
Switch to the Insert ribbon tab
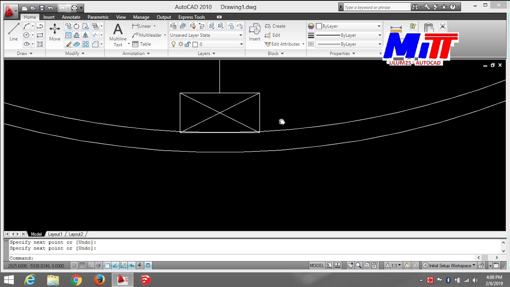49,17
